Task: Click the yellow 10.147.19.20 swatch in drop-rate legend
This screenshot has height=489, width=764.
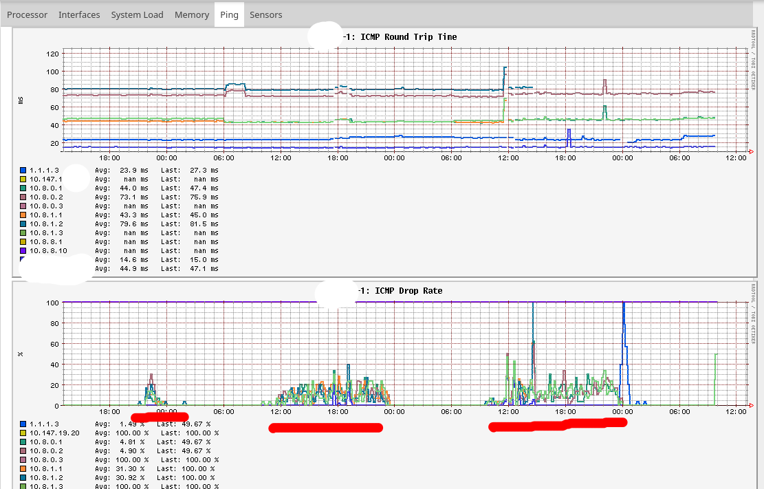Action: pyautogui.click(x=23, y=433)
